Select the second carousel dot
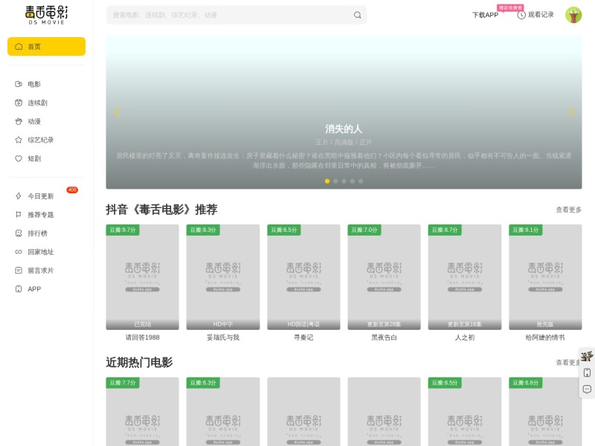Screen dimensions: 595x446 tap(335, 181)
